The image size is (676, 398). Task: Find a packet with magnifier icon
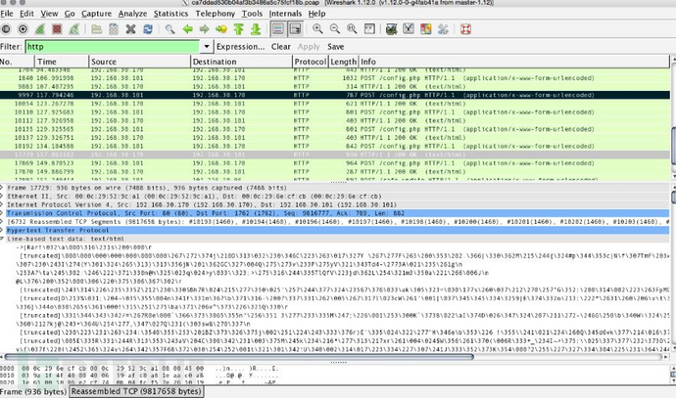pyautogui.click(x=169, y=29)
